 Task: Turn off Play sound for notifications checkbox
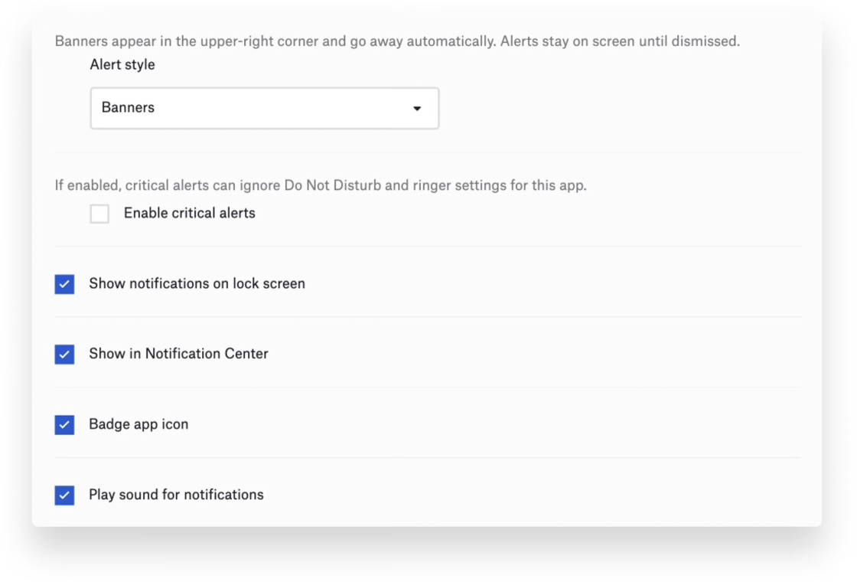(65, 495)
